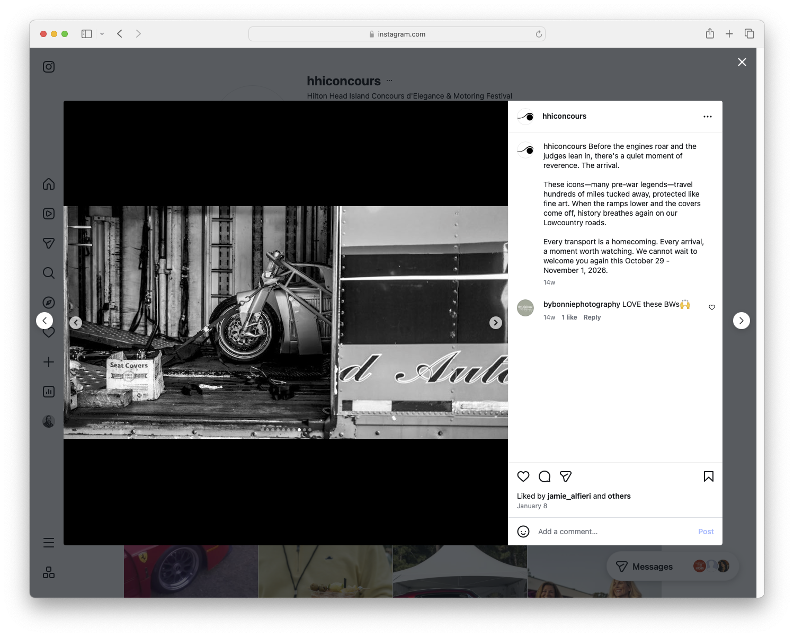The width and height of the screenshot is (794, 637).
Task: Save the post with the bookmark icon
Action: (708, 476)
